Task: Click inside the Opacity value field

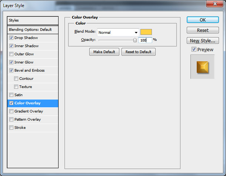Action: (x=145, y=40)
